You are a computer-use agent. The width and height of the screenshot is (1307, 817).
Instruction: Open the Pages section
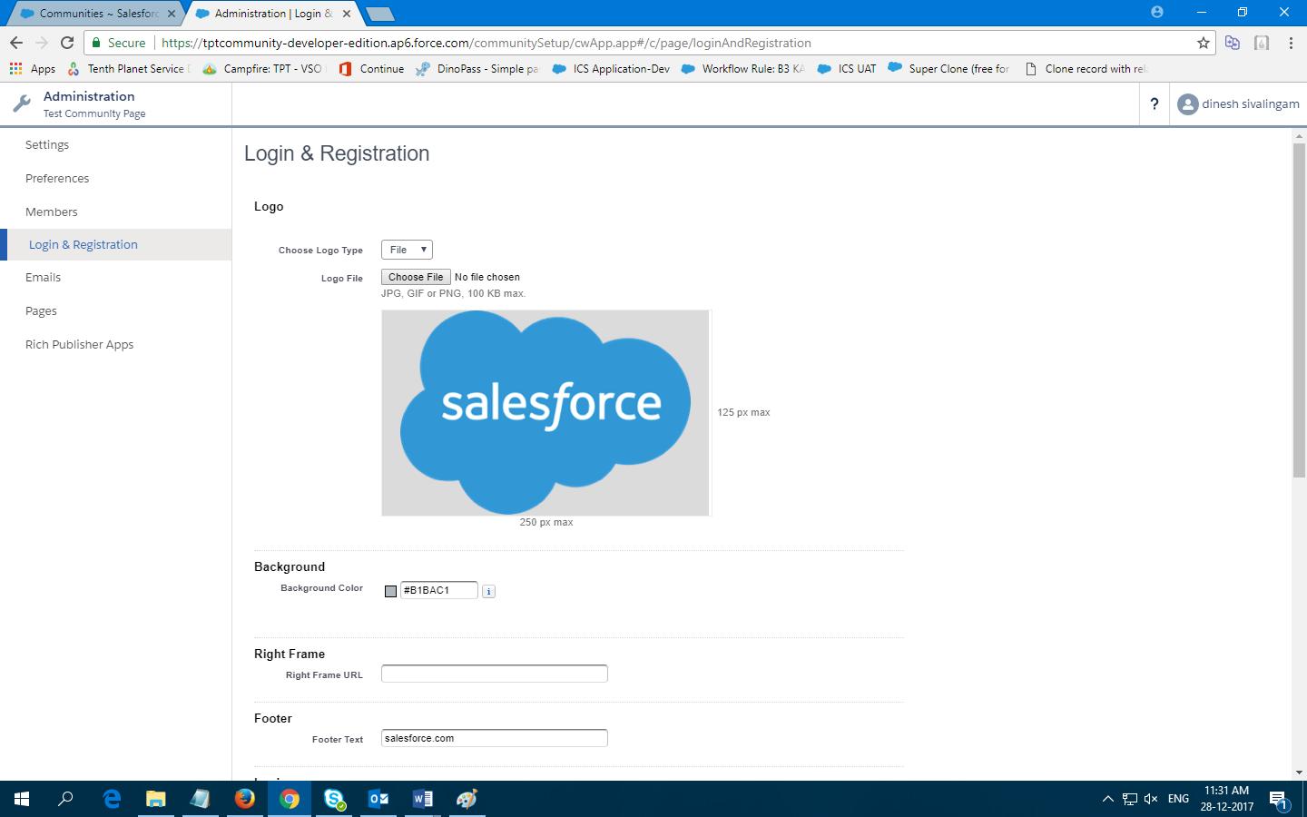coord(41,311)
